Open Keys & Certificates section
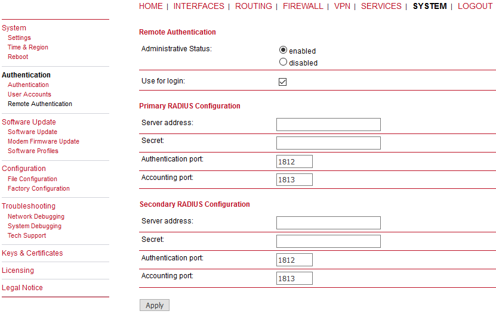This screenshot has width=496, height=314. tap(32, 253)
